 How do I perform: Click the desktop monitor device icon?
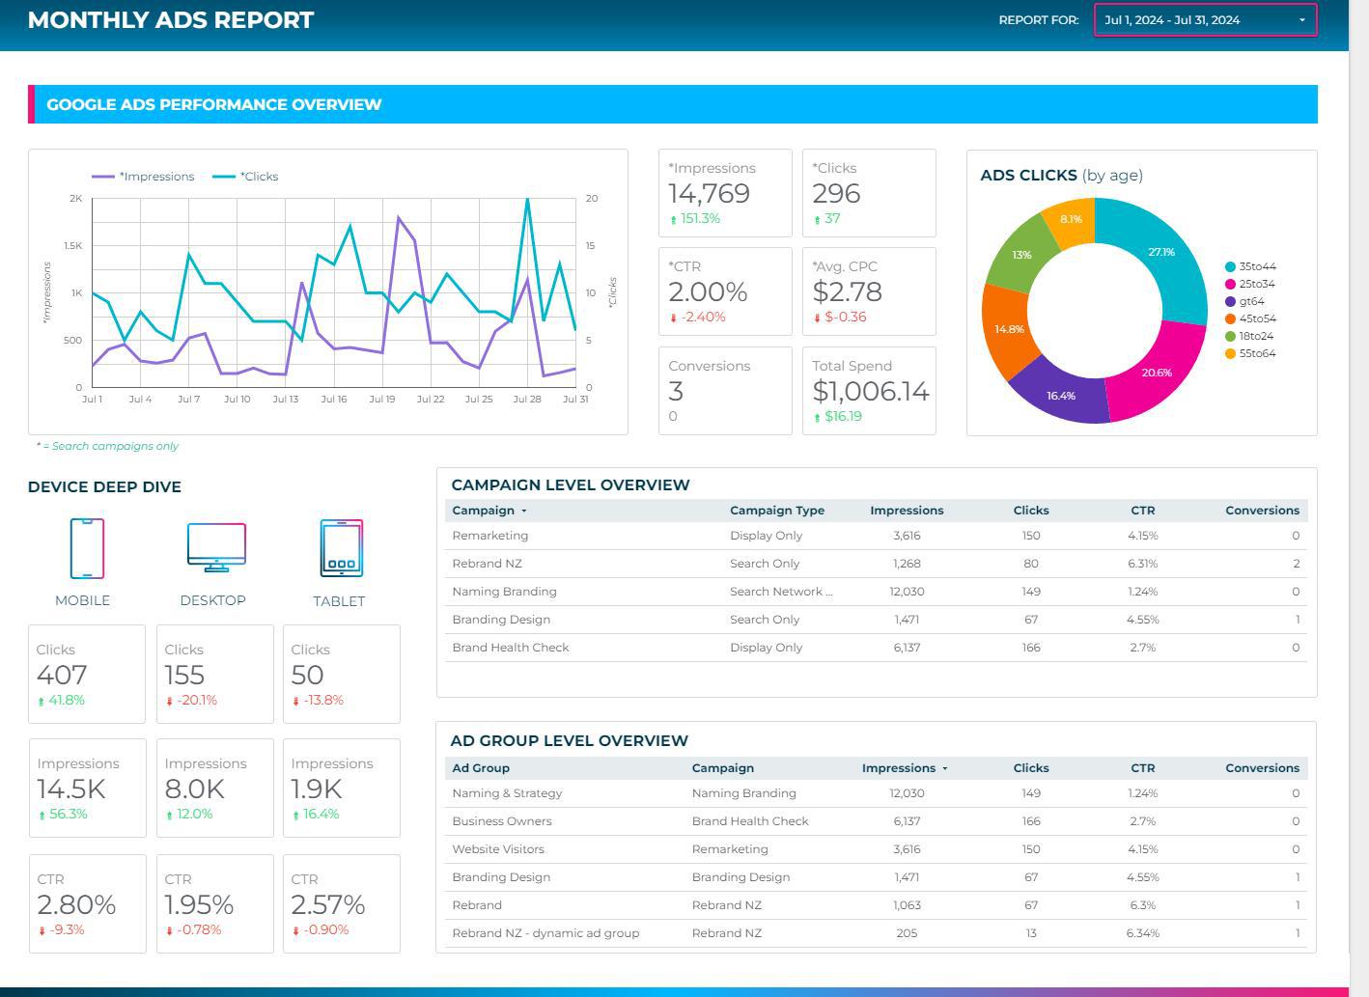(x=216, y=547)
